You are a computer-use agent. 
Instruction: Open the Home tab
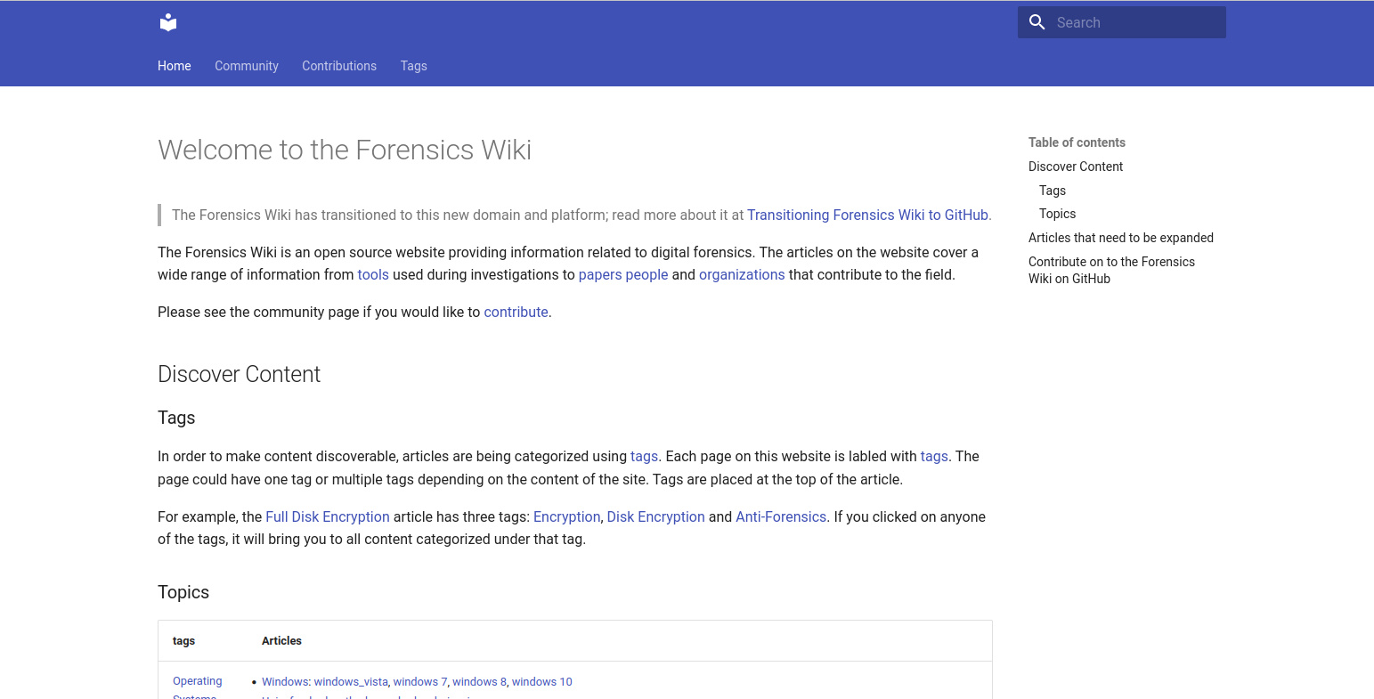point(175,66)
